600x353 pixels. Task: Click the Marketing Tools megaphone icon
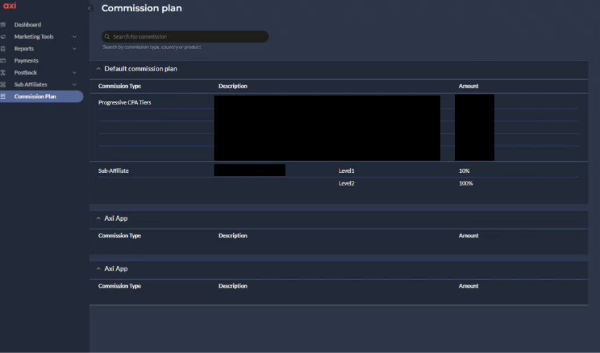tap(3, 37)
